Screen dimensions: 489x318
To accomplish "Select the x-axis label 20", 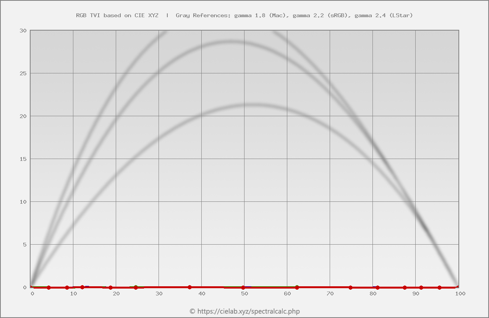I will (x=116, y=294).
